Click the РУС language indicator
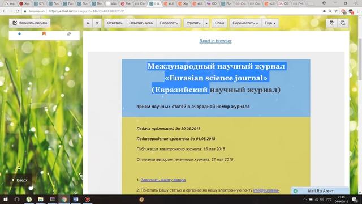 [x=329, y=199]
